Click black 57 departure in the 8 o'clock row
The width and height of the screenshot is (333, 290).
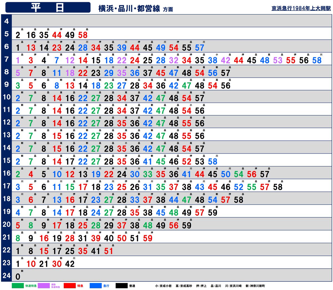pos(225,73)
